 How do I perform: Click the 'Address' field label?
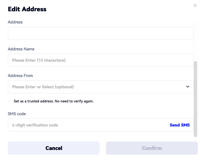pyautogui.click(x=15, y=22)
